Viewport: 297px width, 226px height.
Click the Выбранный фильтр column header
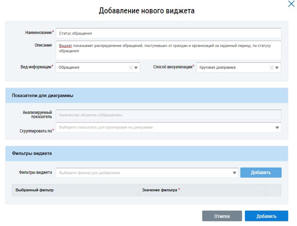pos(35,190)
